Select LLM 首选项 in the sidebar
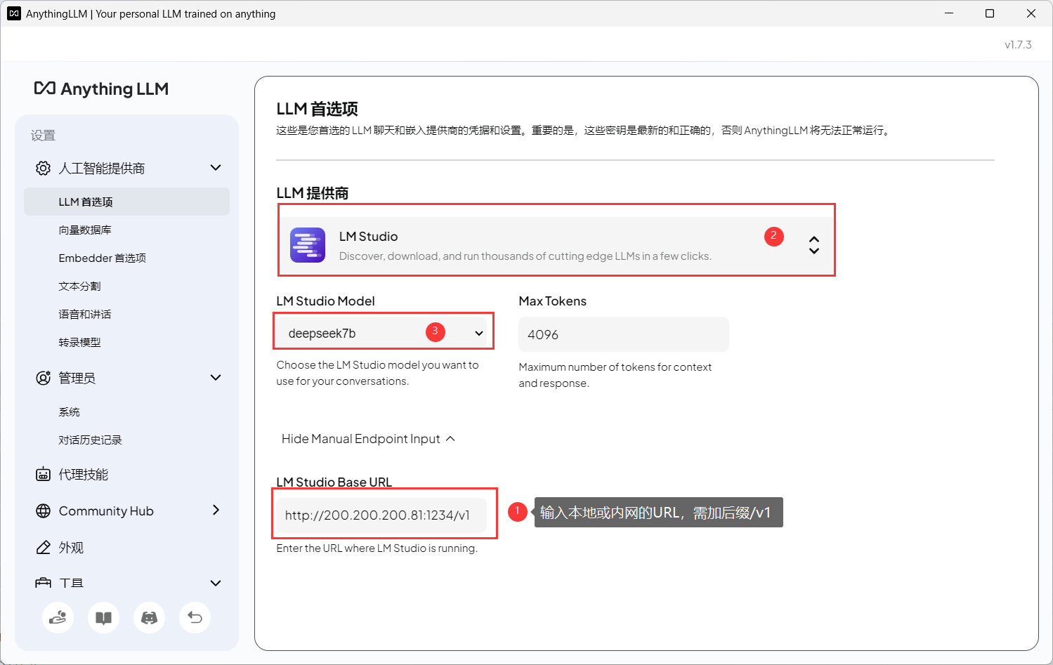Screen dimensions: 1053x665 tap(126, 202)
